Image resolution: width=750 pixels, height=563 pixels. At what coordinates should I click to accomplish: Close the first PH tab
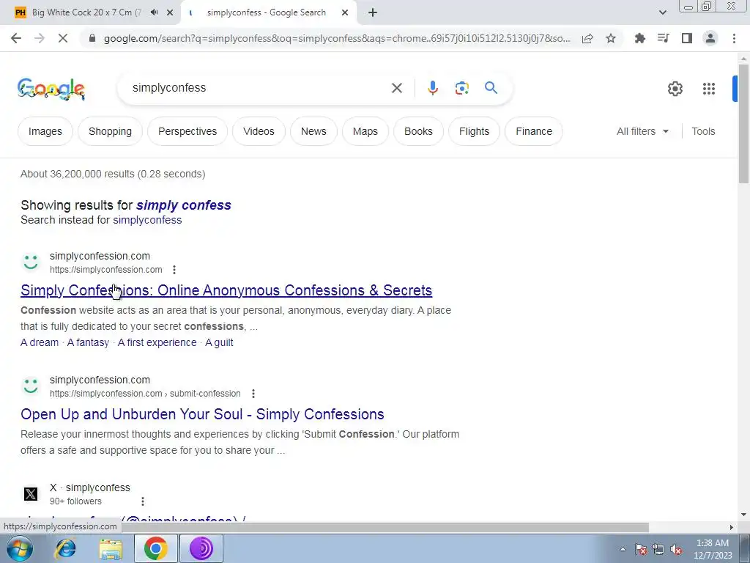point(170,13)
